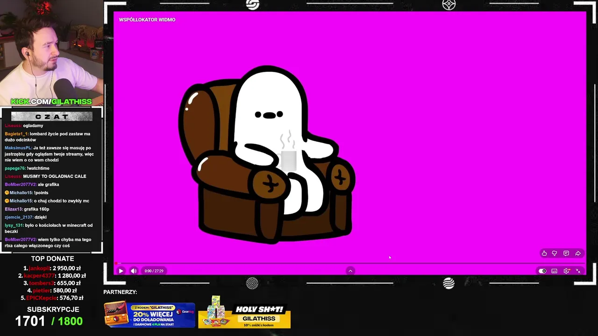Image resolution: width=598 pixels, height=336 pixels.
Task: Click the share arrow icon
Action: tap(578, 253)
